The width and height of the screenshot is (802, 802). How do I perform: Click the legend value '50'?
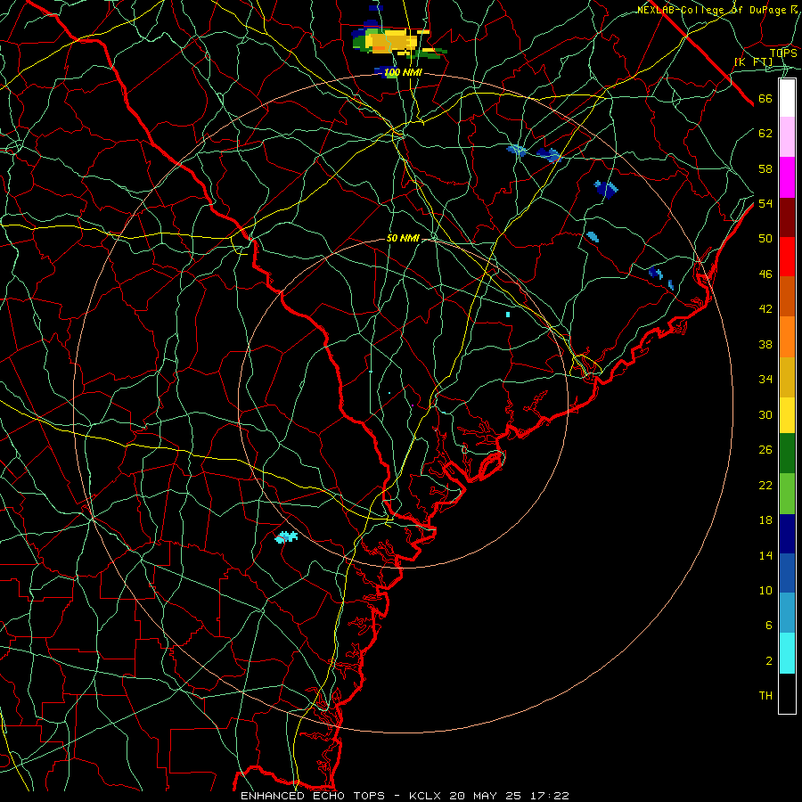(x=765, y=239)
